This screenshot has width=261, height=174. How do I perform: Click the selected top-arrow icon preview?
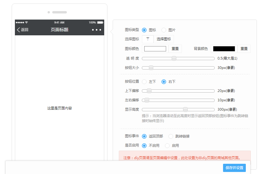pyautogui.click(x=148, y=39)
